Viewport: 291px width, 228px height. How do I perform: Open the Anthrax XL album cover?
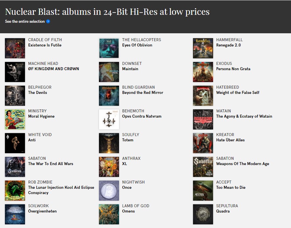click(109, 167)
